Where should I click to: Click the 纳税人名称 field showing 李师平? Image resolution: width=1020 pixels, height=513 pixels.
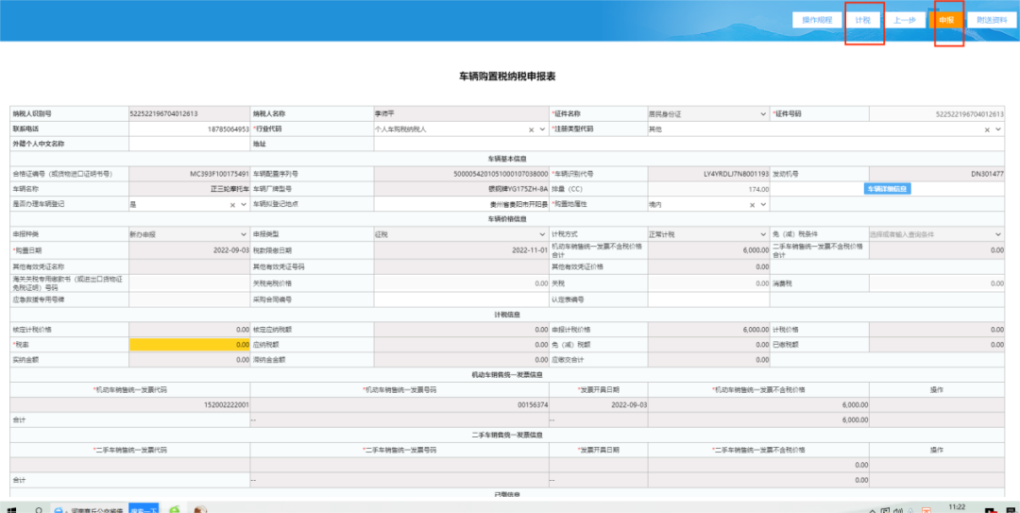pyautogui.click(x=462, y=114)
